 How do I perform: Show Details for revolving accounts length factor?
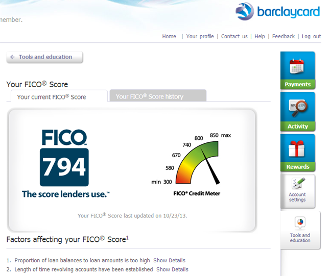coord(172,269)
